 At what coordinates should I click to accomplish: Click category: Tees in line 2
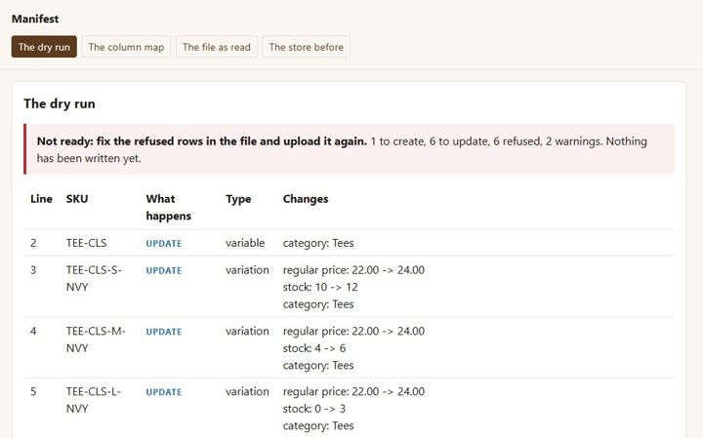[318, 243]
